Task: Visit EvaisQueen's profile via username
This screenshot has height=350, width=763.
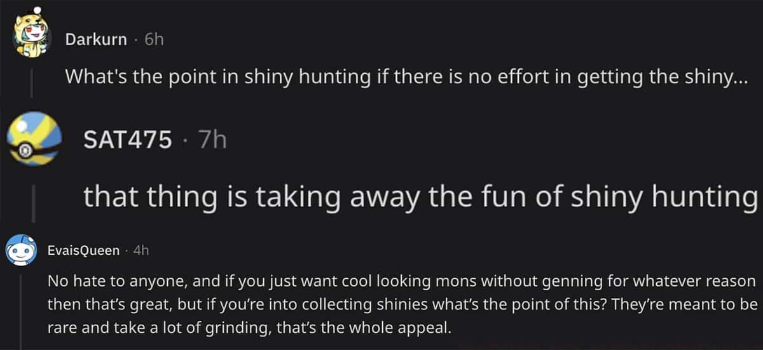Action: tap(83, 250)
